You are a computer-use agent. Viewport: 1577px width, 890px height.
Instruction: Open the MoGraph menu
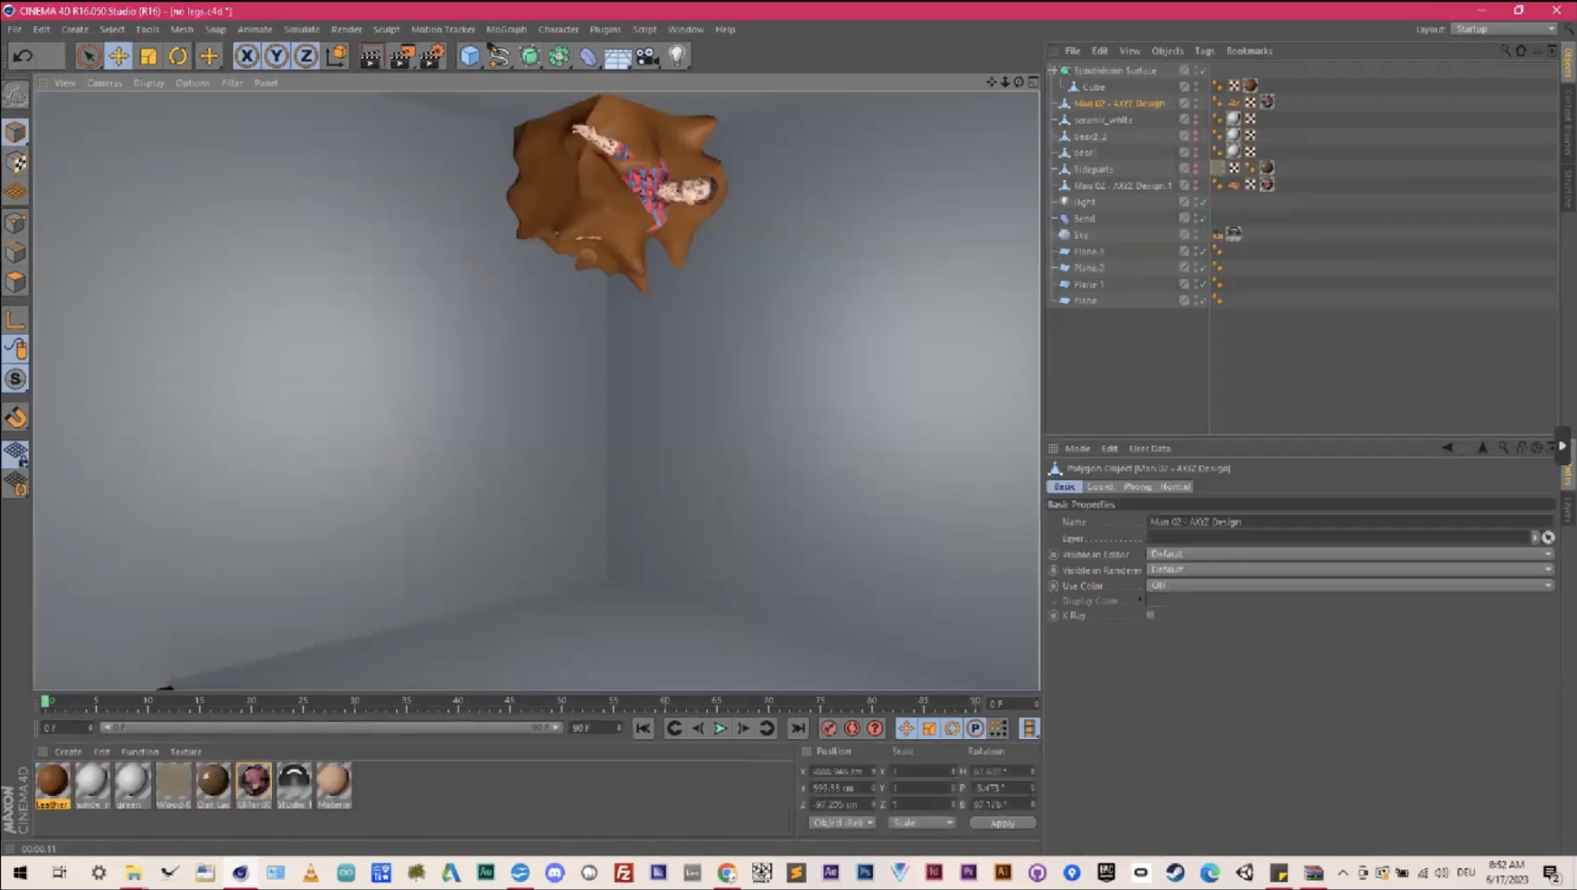tap(506, 29)
